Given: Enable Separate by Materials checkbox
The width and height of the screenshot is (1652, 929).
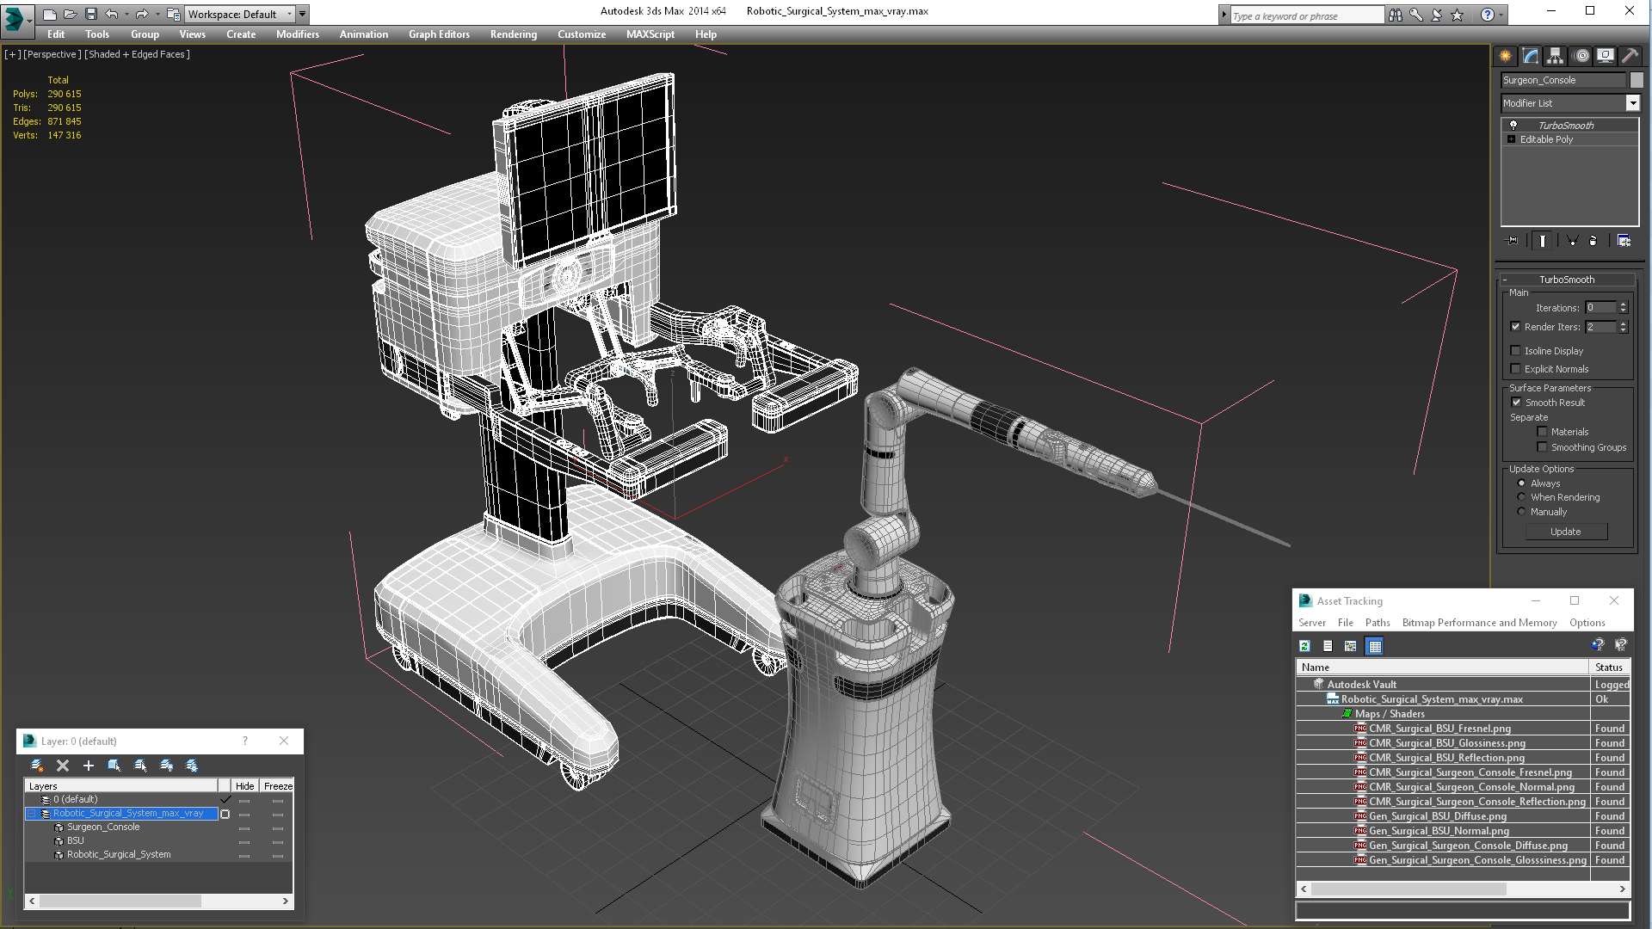Looking at the screenshot, I should point(1543,432).
